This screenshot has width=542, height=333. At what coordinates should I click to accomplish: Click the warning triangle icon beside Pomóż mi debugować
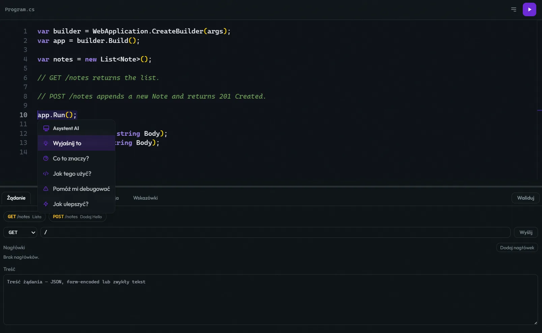click(x=46, y=189)
